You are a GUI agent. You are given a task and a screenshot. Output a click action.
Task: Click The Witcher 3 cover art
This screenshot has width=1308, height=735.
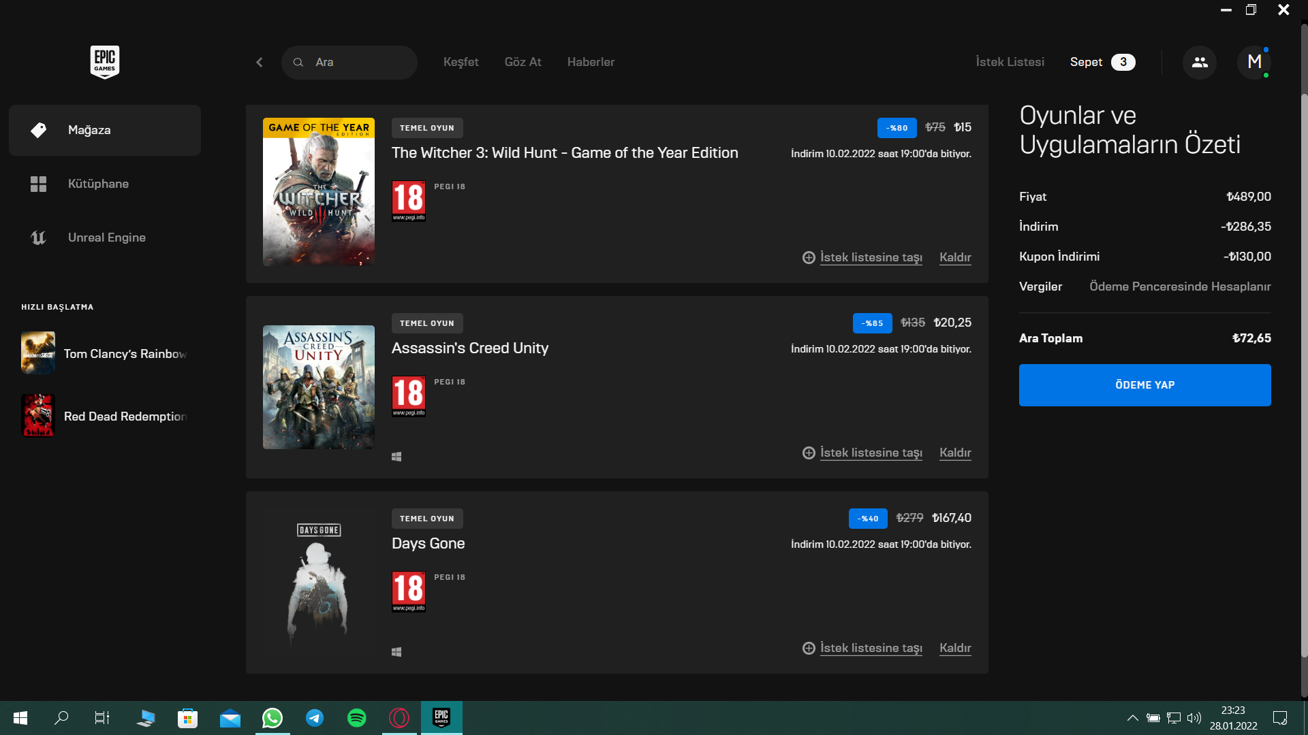(x=319, y=192)
